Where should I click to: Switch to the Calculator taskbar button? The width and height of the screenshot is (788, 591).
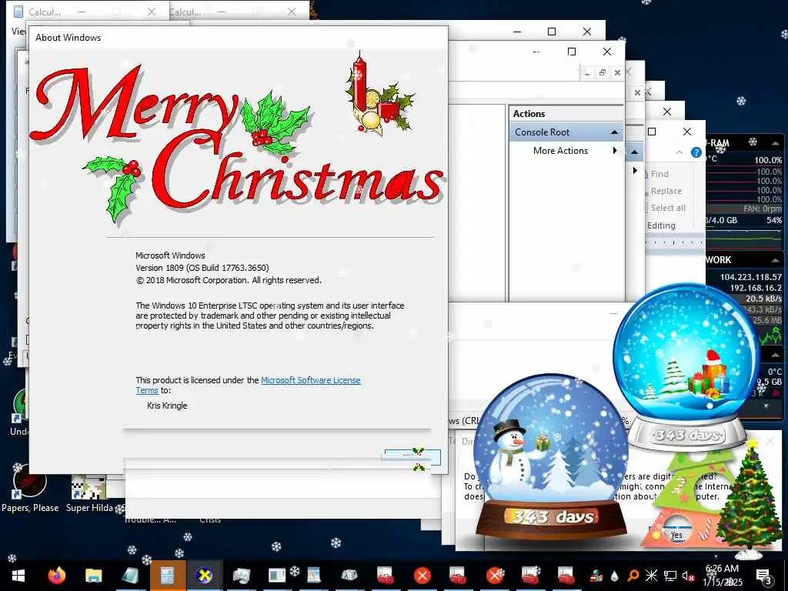tap(167, 576)
